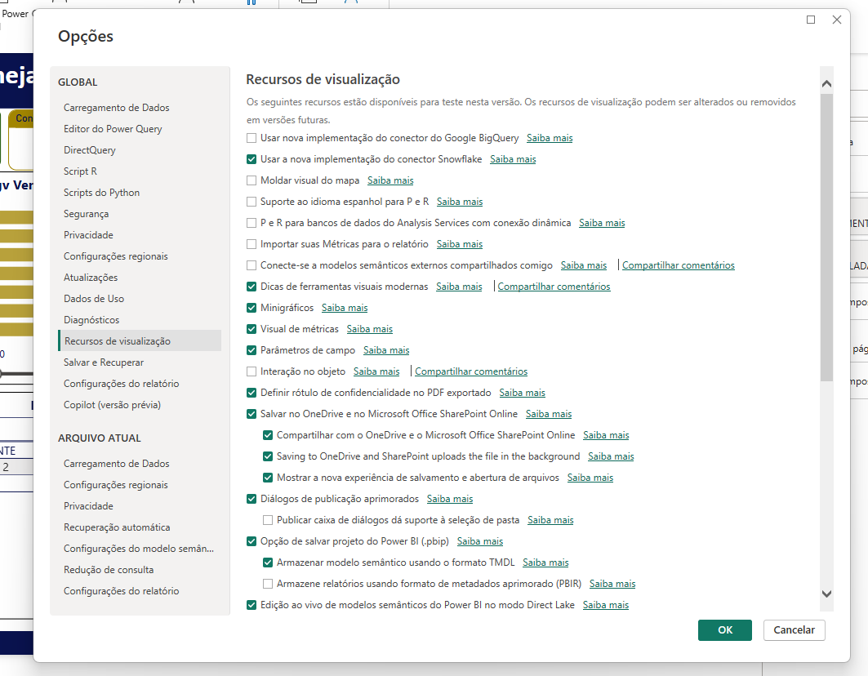Check the PBIR metadata format checkbox
The height and width of the screenshot is (676, 868).
(268, 584)
